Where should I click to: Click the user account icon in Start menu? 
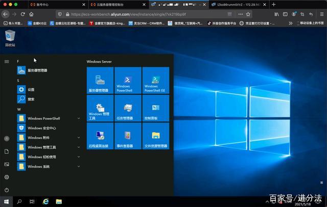[x=7, y=139]
